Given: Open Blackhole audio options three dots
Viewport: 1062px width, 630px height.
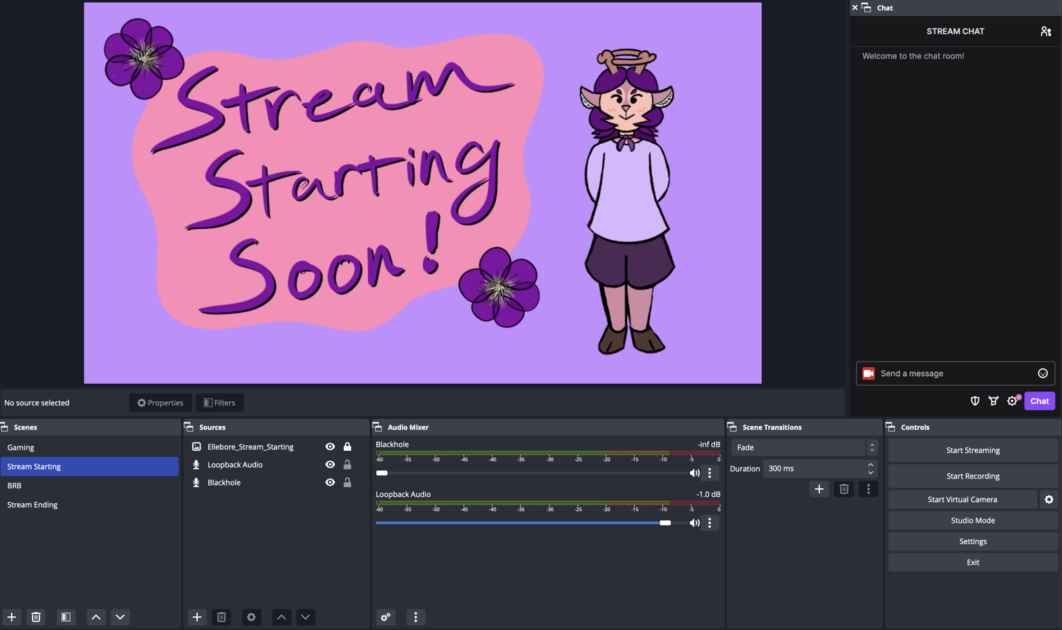Looking at the screenshot, I should click(x=709, y=473).
